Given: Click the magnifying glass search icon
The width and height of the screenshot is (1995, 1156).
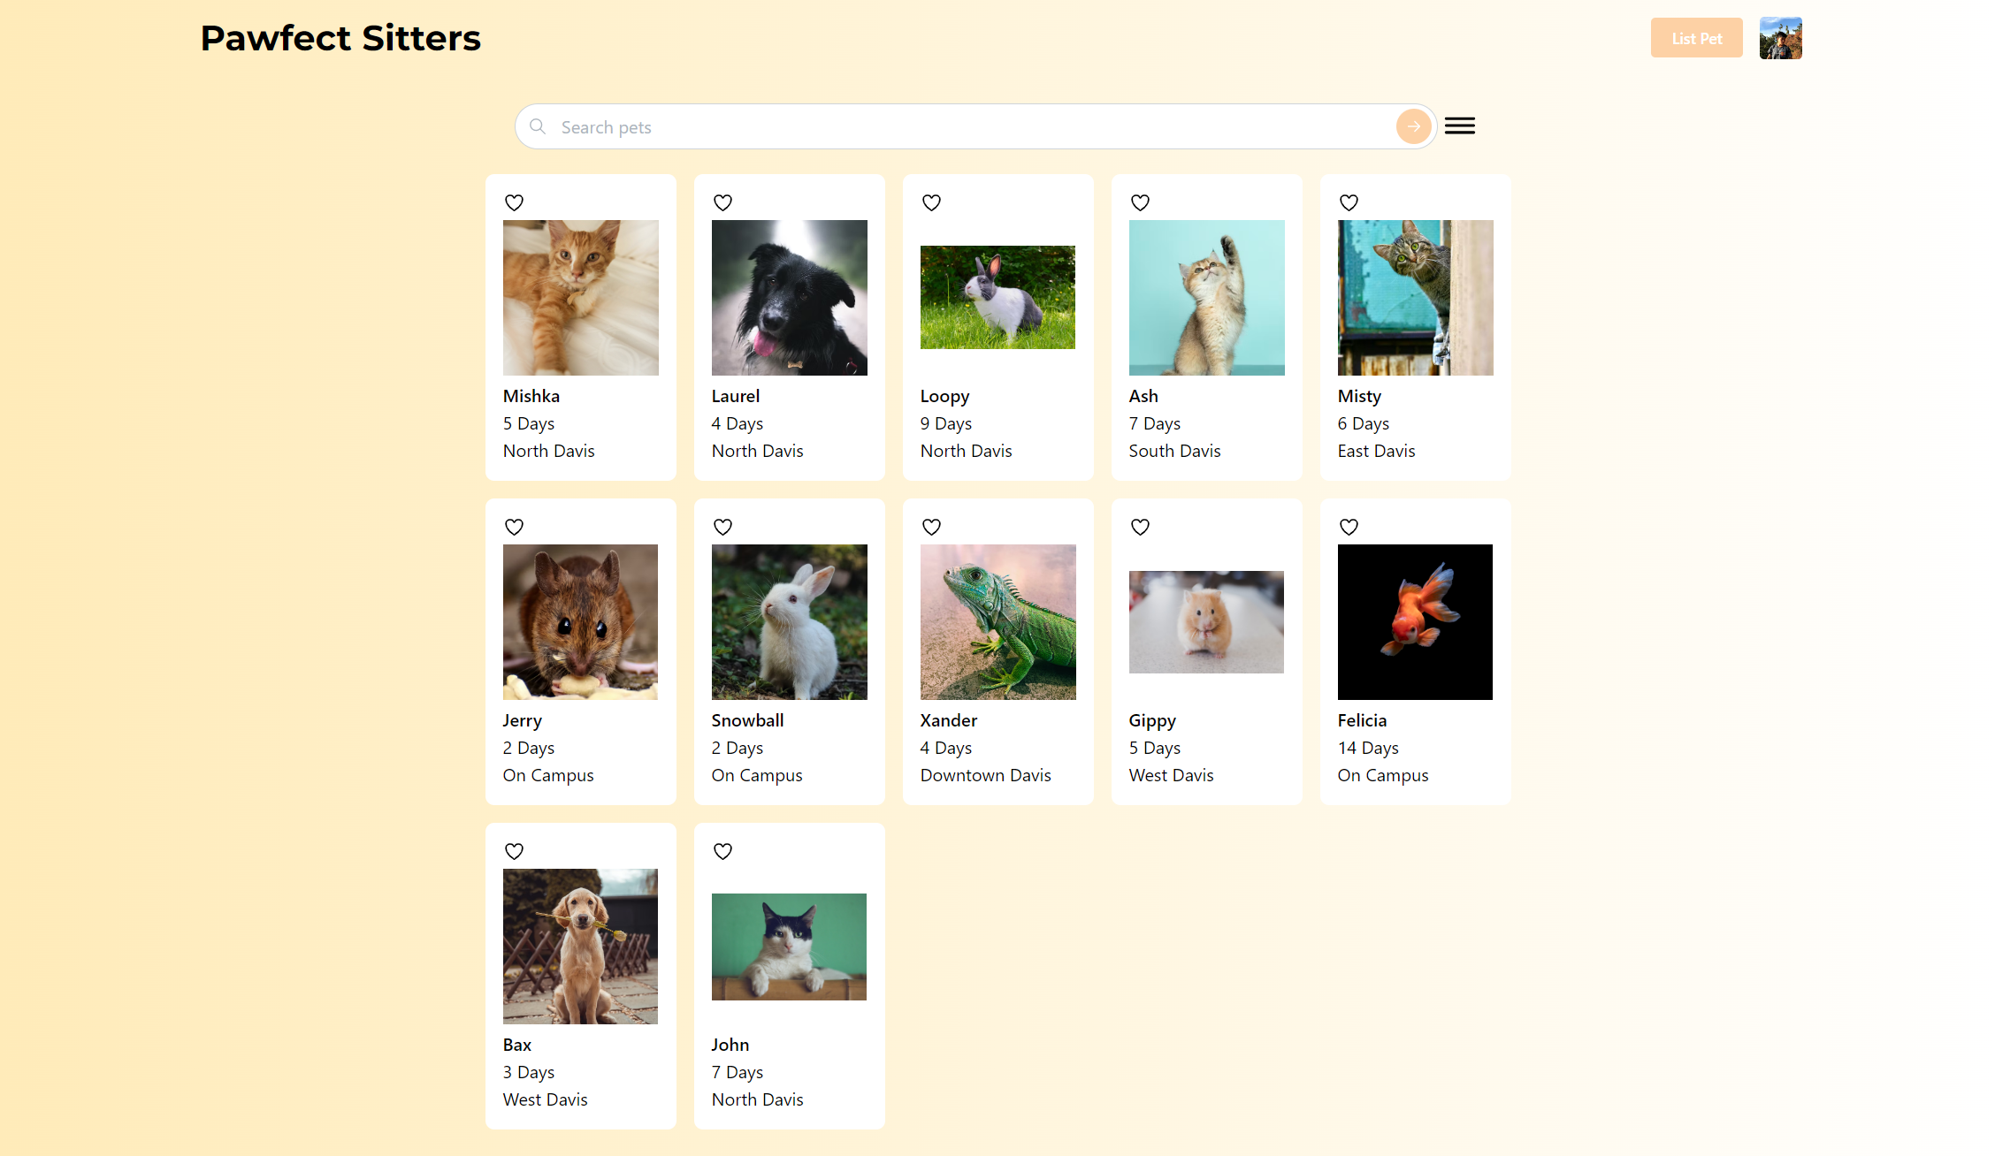Looking at the screenshot, I should click(538, 126).
